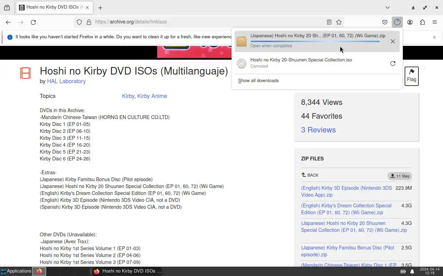This screenshot has height=276, width=443.
Task: Go back with the back arrow
Action: (x=8, y=22)
